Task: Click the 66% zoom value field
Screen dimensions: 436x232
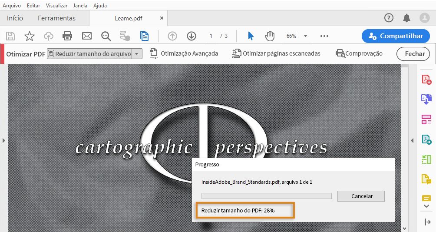Action: tap(292, 36)
